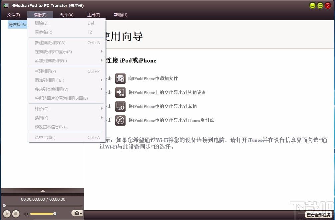Click the playback progress seek bar
The height and width of the screenshot is (220, 335).
[43, 205]
